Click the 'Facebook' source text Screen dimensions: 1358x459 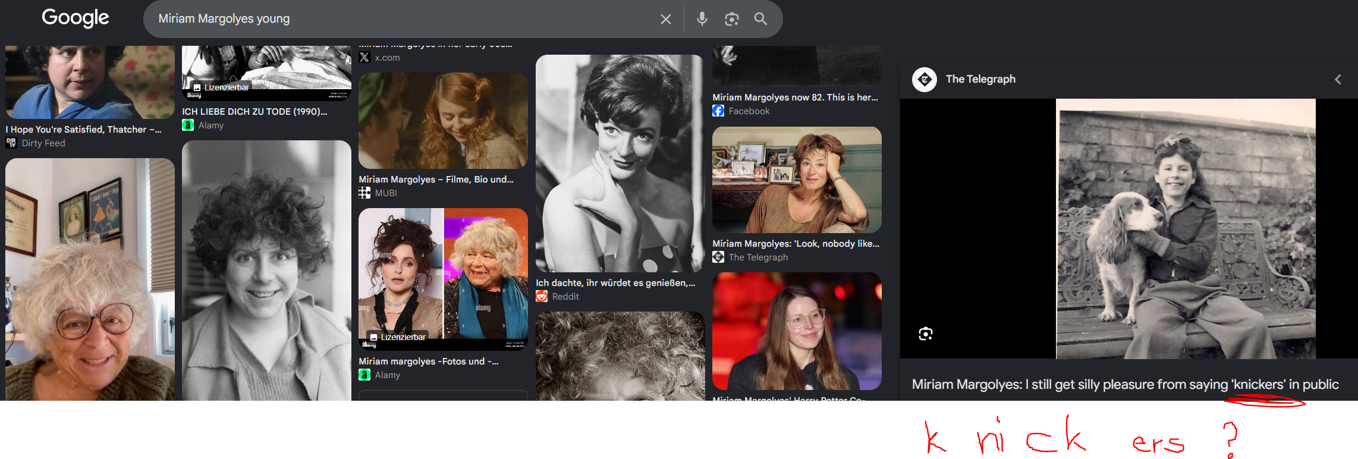click(x=749, y=111)
